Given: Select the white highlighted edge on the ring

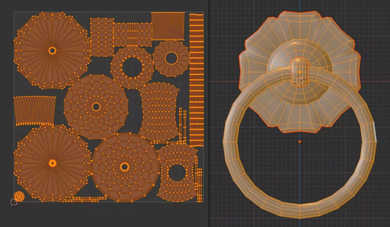Looking at the screenshot, I should click(x=375, y=132).
